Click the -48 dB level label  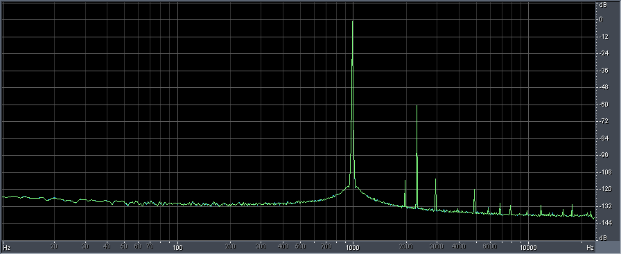click(603, 87)
